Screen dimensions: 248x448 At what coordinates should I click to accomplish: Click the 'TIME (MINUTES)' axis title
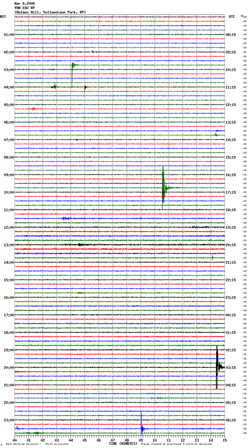click(123, 444)
